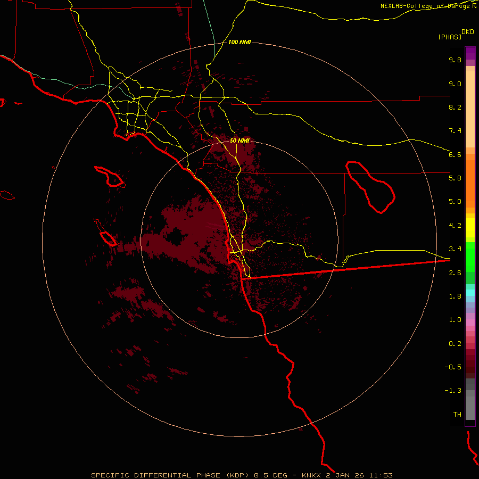Viewport: 479px width, 479px height.
Task: Click the 100 NMI range ring label
Action: click(x=240, y=42)
